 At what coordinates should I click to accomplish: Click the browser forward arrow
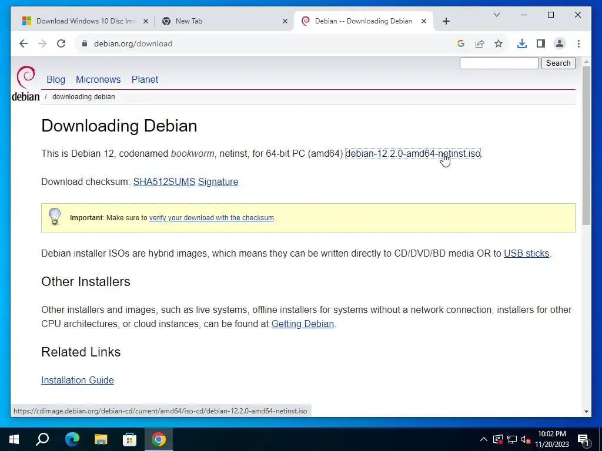42,43
